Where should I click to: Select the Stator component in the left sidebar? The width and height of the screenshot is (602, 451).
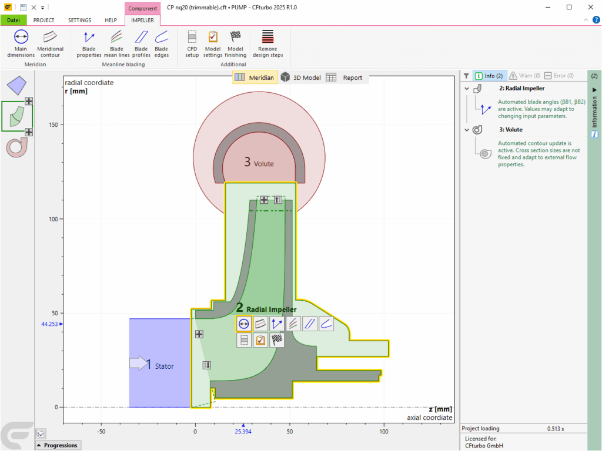[x=16, y=85]
